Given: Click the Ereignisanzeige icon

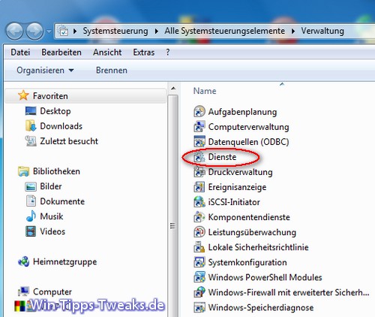Looking at the screenshot, I should [x=199, y=187].
